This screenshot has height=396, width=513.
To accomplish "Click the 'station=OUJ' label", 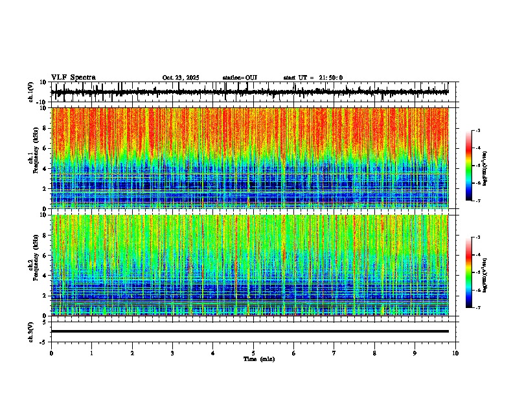I will 240,78.
